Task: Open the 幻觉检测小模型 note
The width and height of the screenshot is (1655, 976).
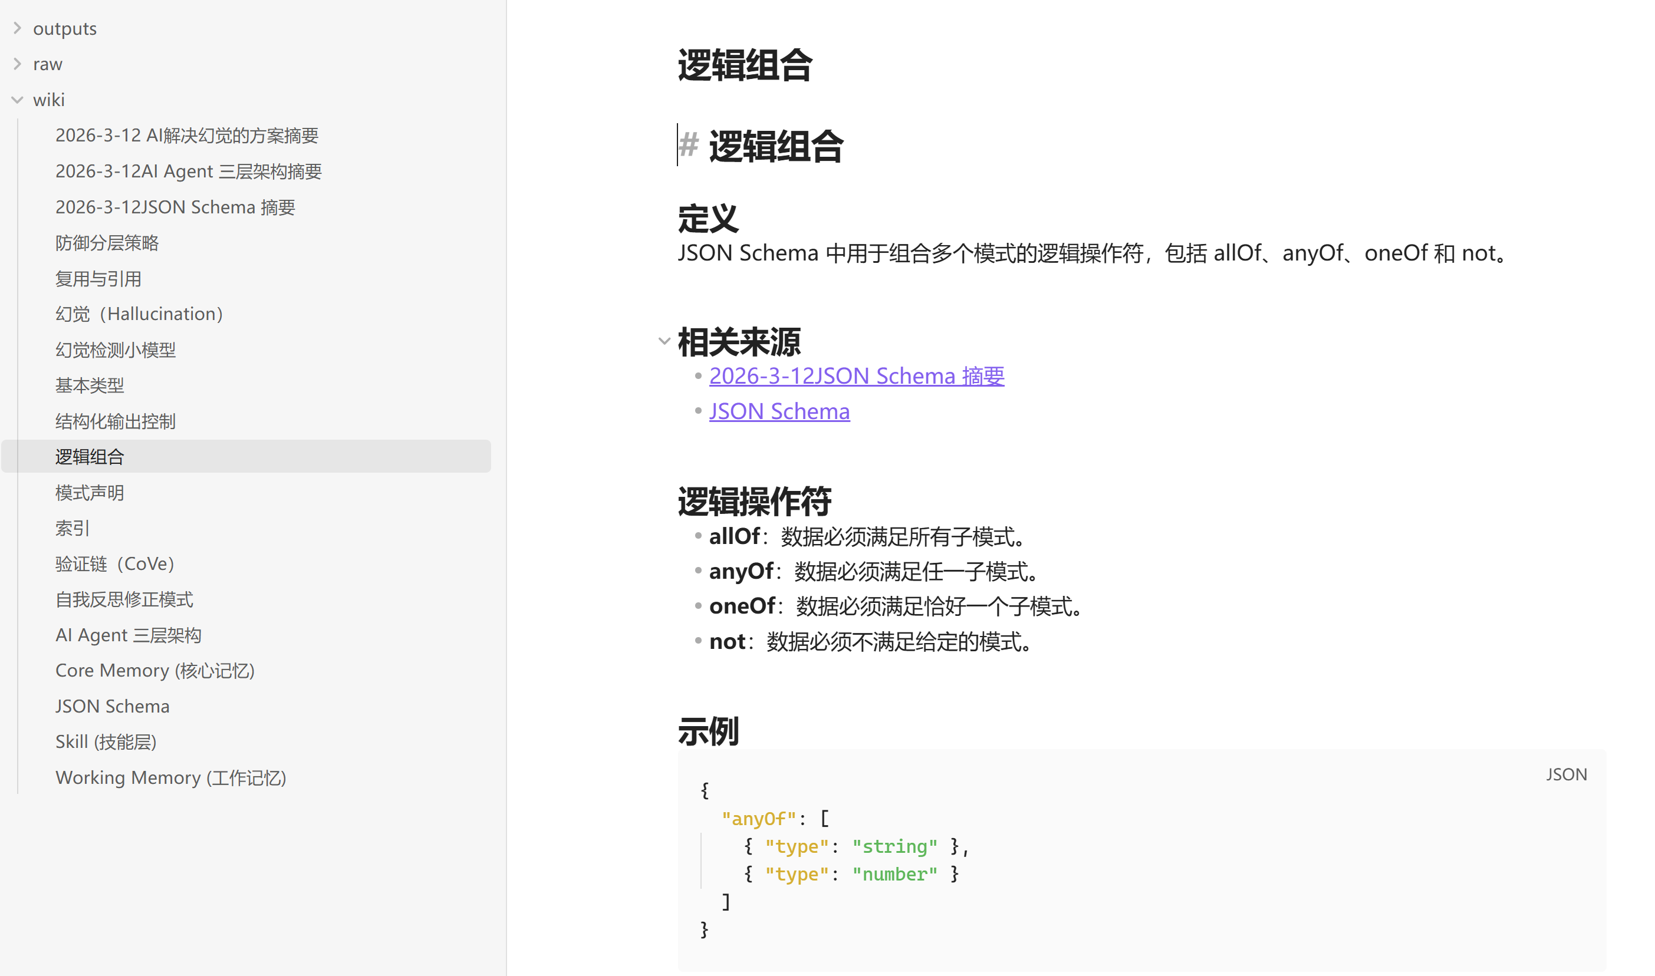Action: (x=115, y=350)
